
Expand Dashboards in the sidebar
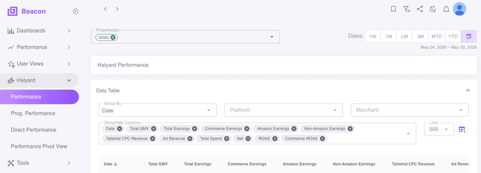39,30
